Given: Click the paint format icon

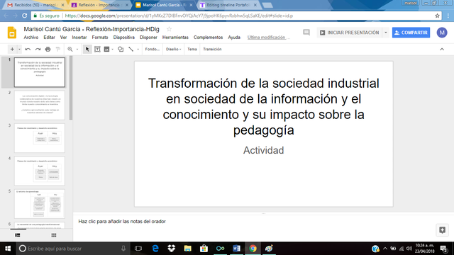Looking at the screenshot, I should pos(58,49).
